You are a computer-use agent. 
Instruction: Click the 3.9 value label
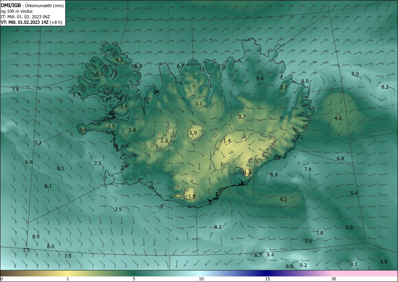coord(124,106)
